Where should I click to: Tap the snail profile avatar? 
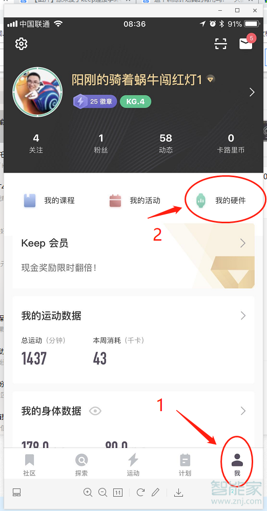37,92
